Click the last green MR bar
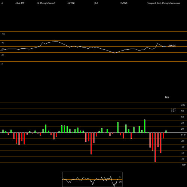187x187 pixels. tap(166, 132)
